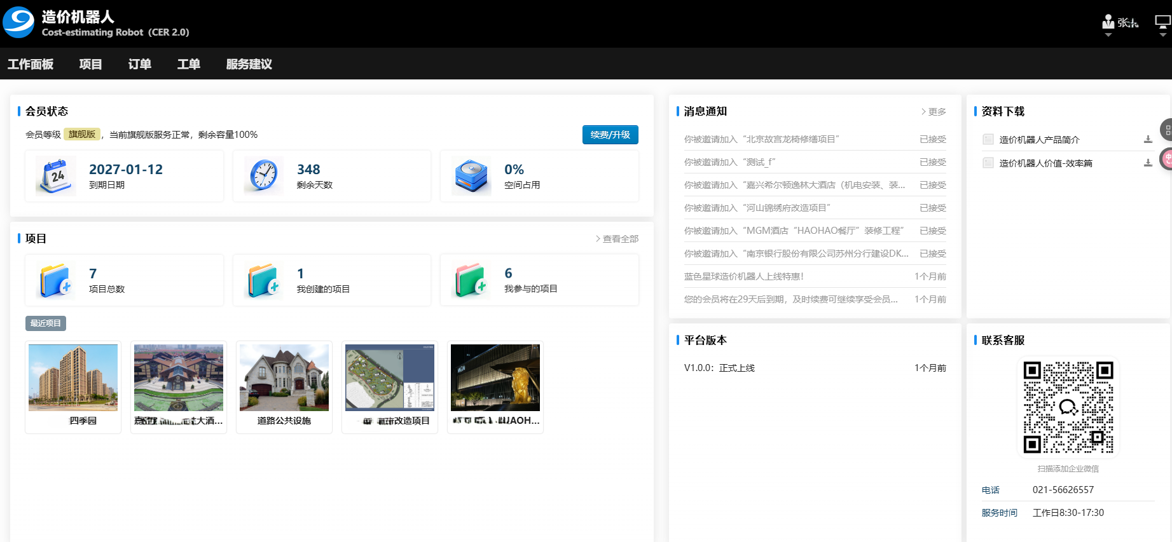This screenshot has width=1172, height=542.
Task: Click the teal folder created projects icon
Action: [x=263, y=280]
